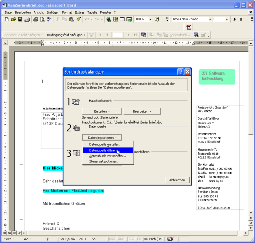Image resolution: width=255 pixels, height=243 pixels.
Task: Open print preview icon
Action: 42,19
